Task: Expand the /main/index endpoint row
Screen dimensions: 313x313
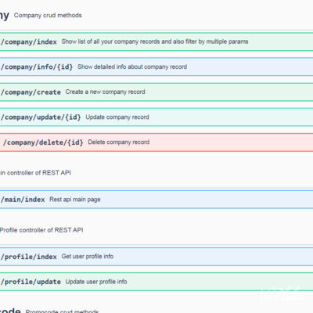Action: click(x=156, y=200)
